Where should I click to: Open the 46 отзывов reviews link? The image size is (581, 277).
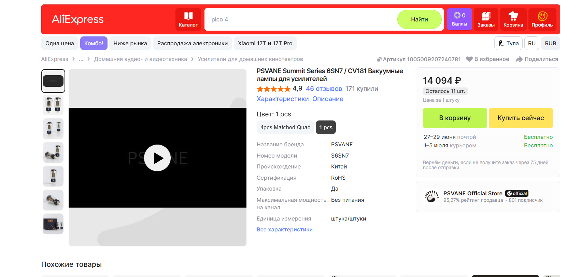(324, 89)
